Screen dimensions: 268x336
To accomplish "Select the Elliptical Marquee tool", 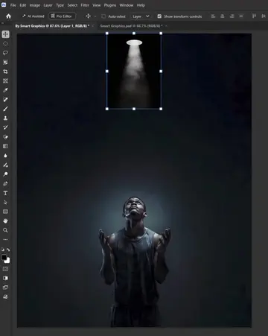I will click(x=5, y=44).
